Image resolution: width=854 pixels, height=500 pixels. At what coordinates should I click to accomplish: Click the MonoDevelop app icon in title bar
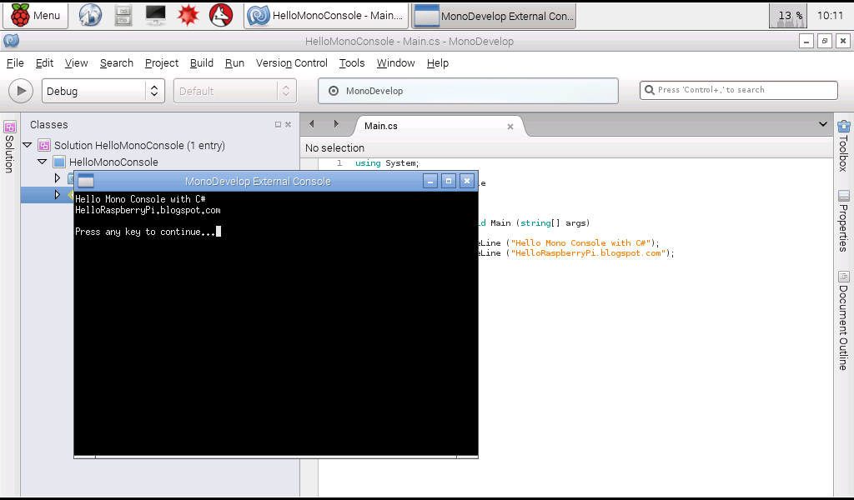click(11, 41)
